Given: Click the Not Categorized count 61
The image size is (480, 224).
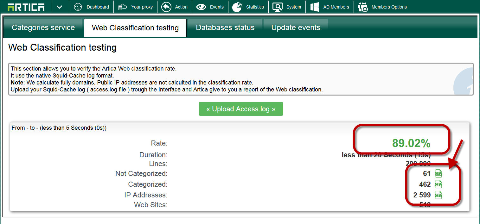Looking at the screenshot, I should click(x=427, y=173).
